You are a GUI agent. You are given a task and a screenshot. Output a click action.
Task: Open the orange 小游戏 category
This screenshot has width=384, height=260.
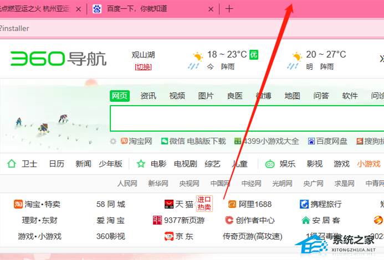(368, 164)
